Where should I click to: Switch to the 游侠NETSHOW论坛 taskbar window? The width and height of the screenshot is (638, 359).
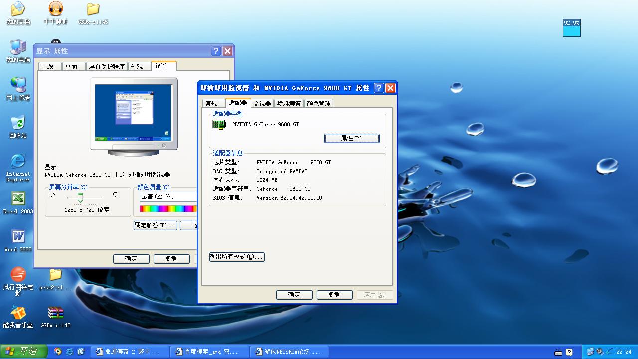click(x=290, y=352)
